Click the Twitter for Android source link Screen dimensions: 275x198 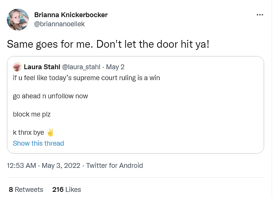pos(114,166)
